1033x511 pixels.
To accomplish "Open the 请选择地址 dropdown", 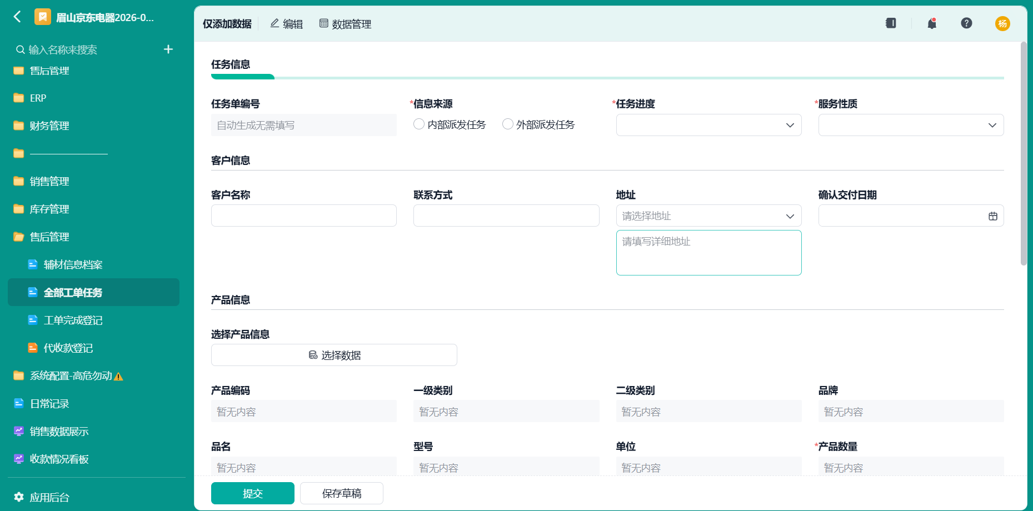I will click(708, 216).
